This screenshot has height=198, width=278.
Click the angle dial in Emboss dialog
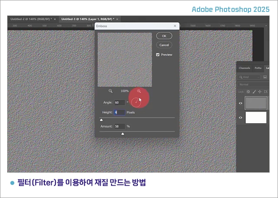136,102
